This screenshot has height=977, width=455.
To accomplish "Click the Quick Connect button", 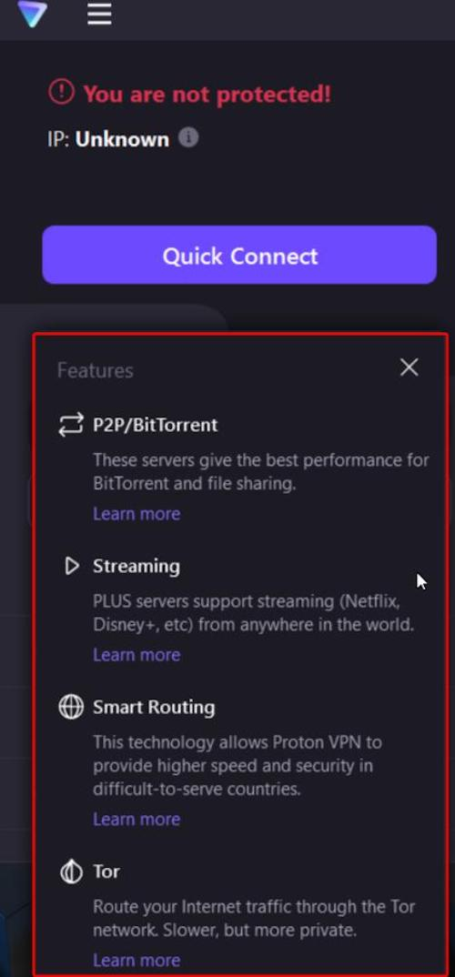I will (x=239, y=255).
